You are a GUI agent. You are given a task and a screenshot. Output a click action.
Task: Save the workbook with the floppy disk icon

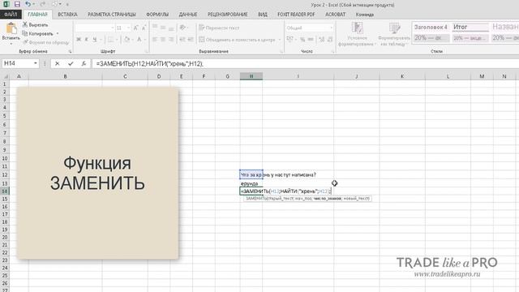(x=17, y=4)
